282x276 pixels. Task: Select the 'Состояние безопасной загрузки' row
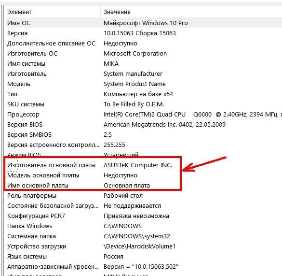pyautogui.click(x=144, y=205)
